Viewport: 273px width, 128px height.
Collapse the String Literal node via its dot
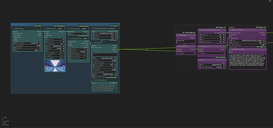click(x=177, y=35)
